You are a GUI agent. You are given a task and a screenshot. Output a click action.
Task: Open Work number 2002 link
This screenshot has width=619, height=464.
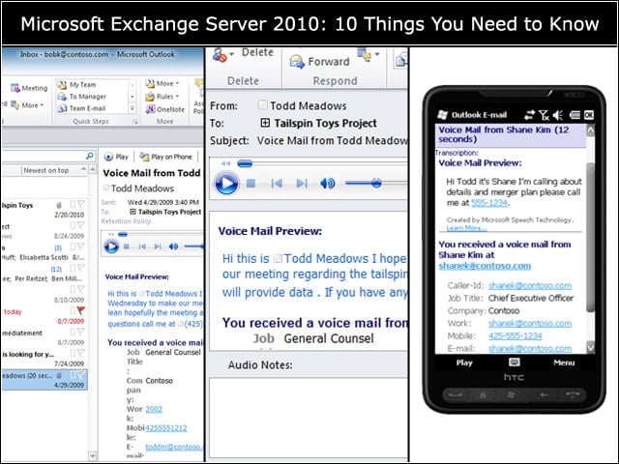[154, 409]
